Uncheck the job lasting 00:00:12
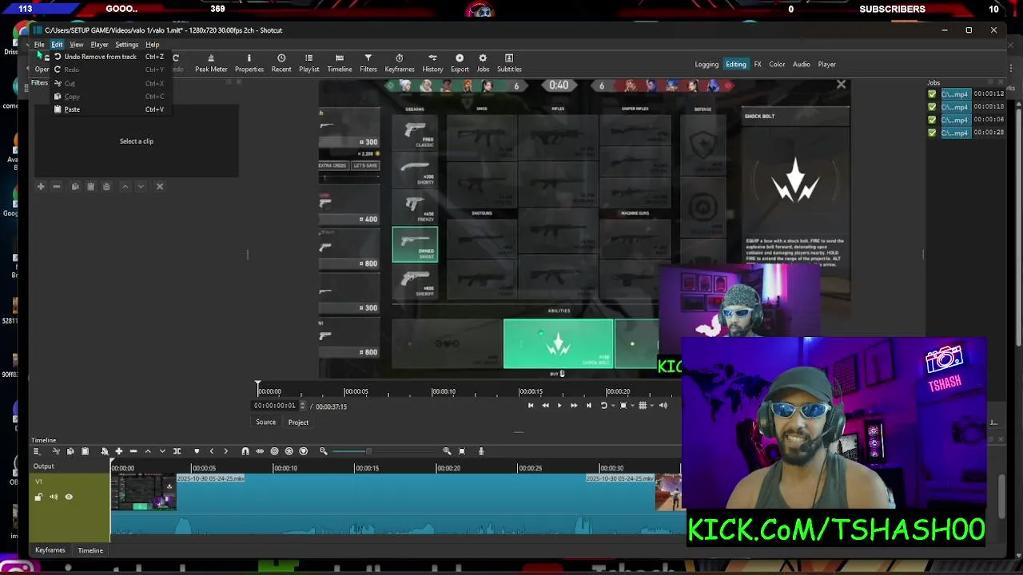 click(932, 94)
